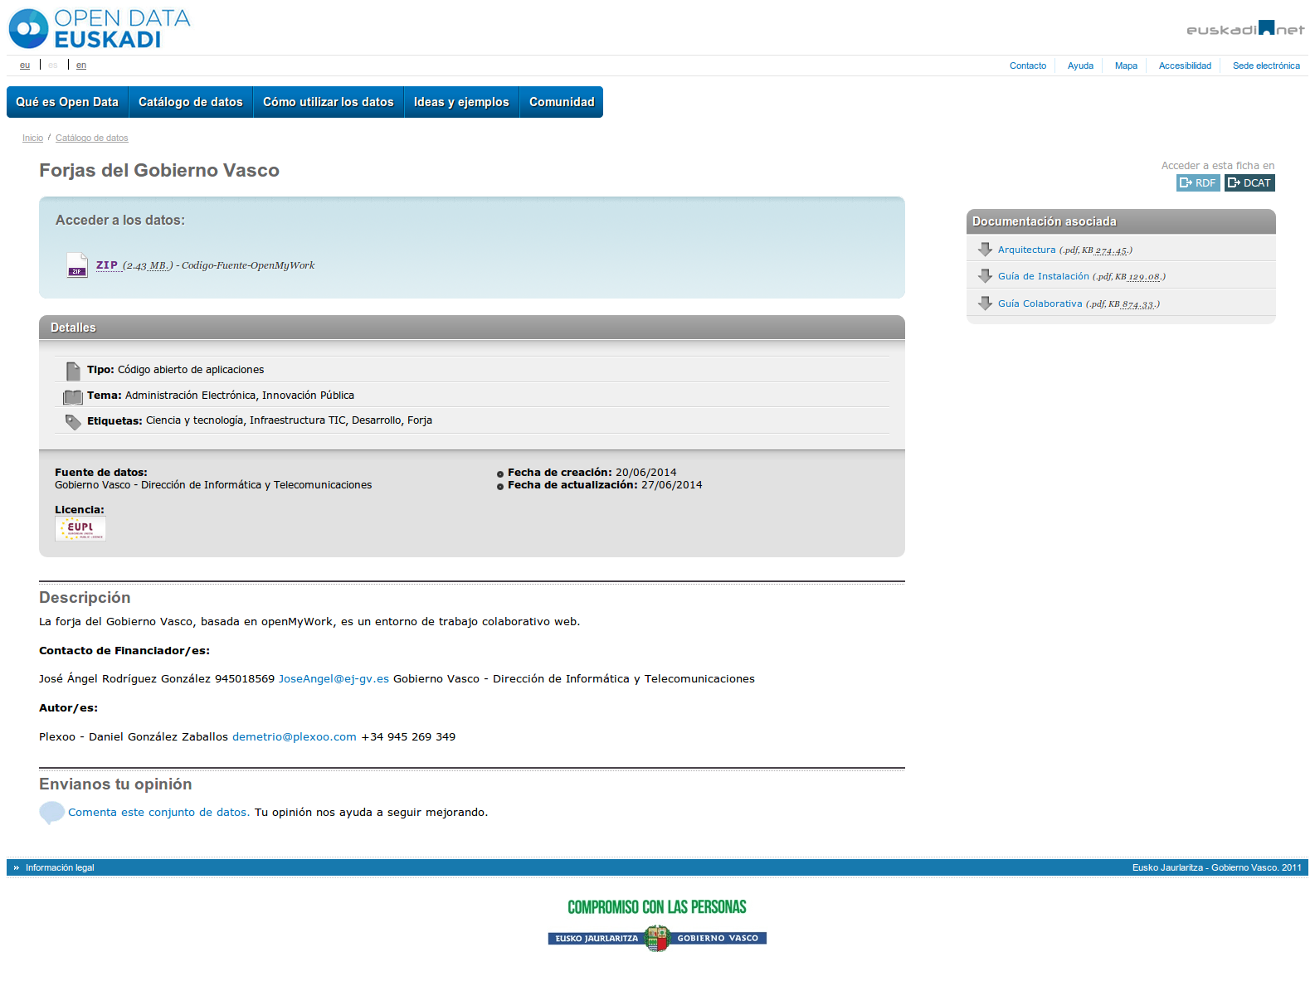This screenshot has height=981, width=1315.
Task: Click Información legal in the footer
Action: click(60, 868)
